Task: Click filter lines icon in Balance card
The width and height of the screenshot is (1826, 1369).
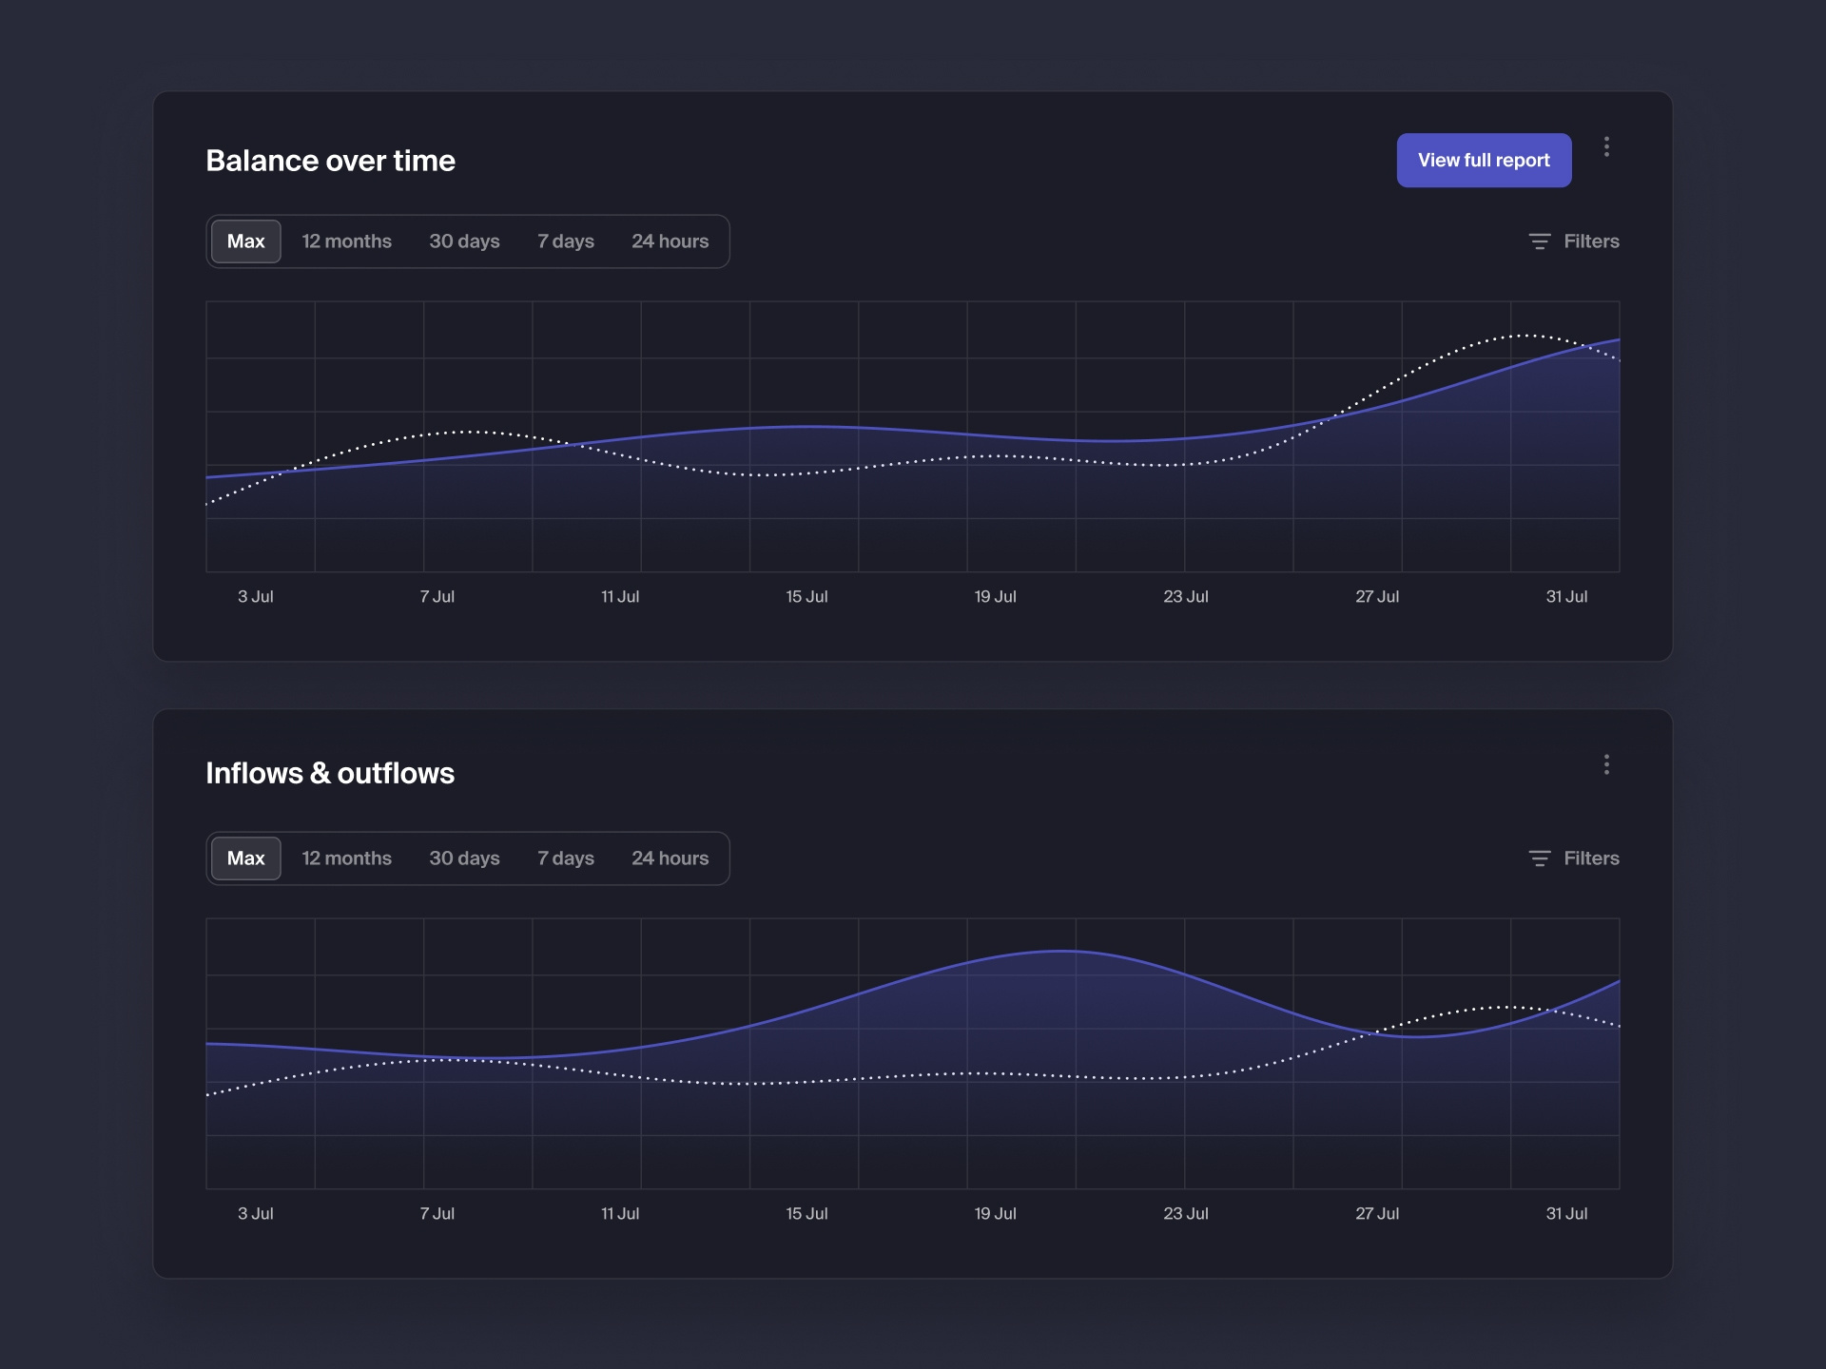Action: pos(1539,241)
